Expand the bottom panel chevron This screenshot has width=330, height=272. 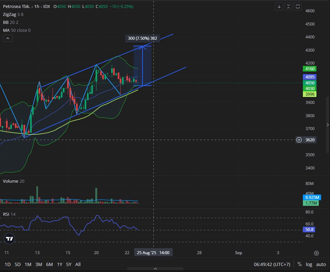pos(155,269)
